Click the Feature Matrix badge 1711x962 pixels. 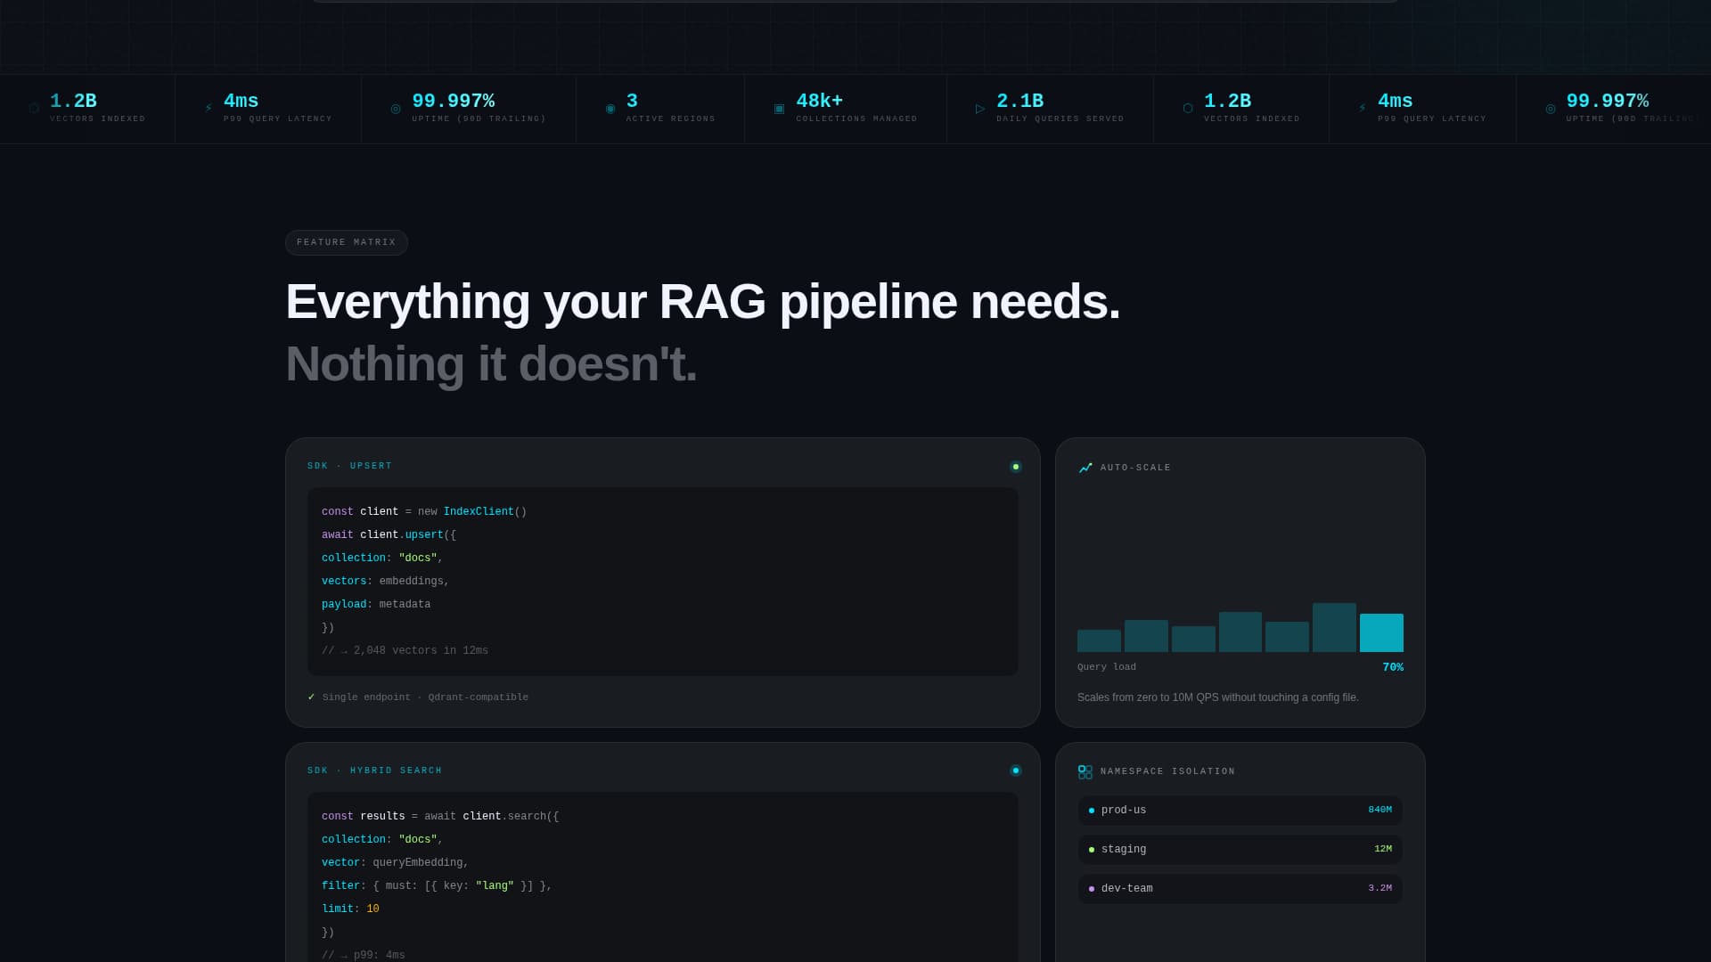pos(347,242)
